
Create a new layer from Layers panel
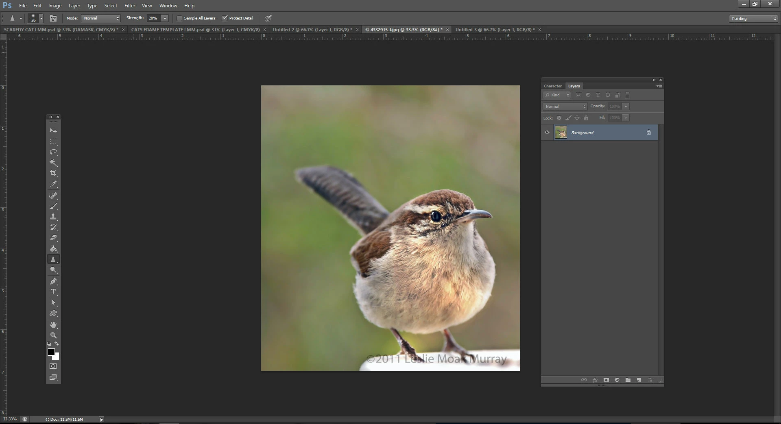tap(639, 380)
